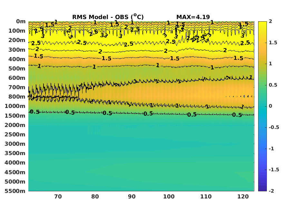The width and height of the screenshot is (282, 212).
Task: Click the '3000m' depth axis label
Action: coord(15,144)
